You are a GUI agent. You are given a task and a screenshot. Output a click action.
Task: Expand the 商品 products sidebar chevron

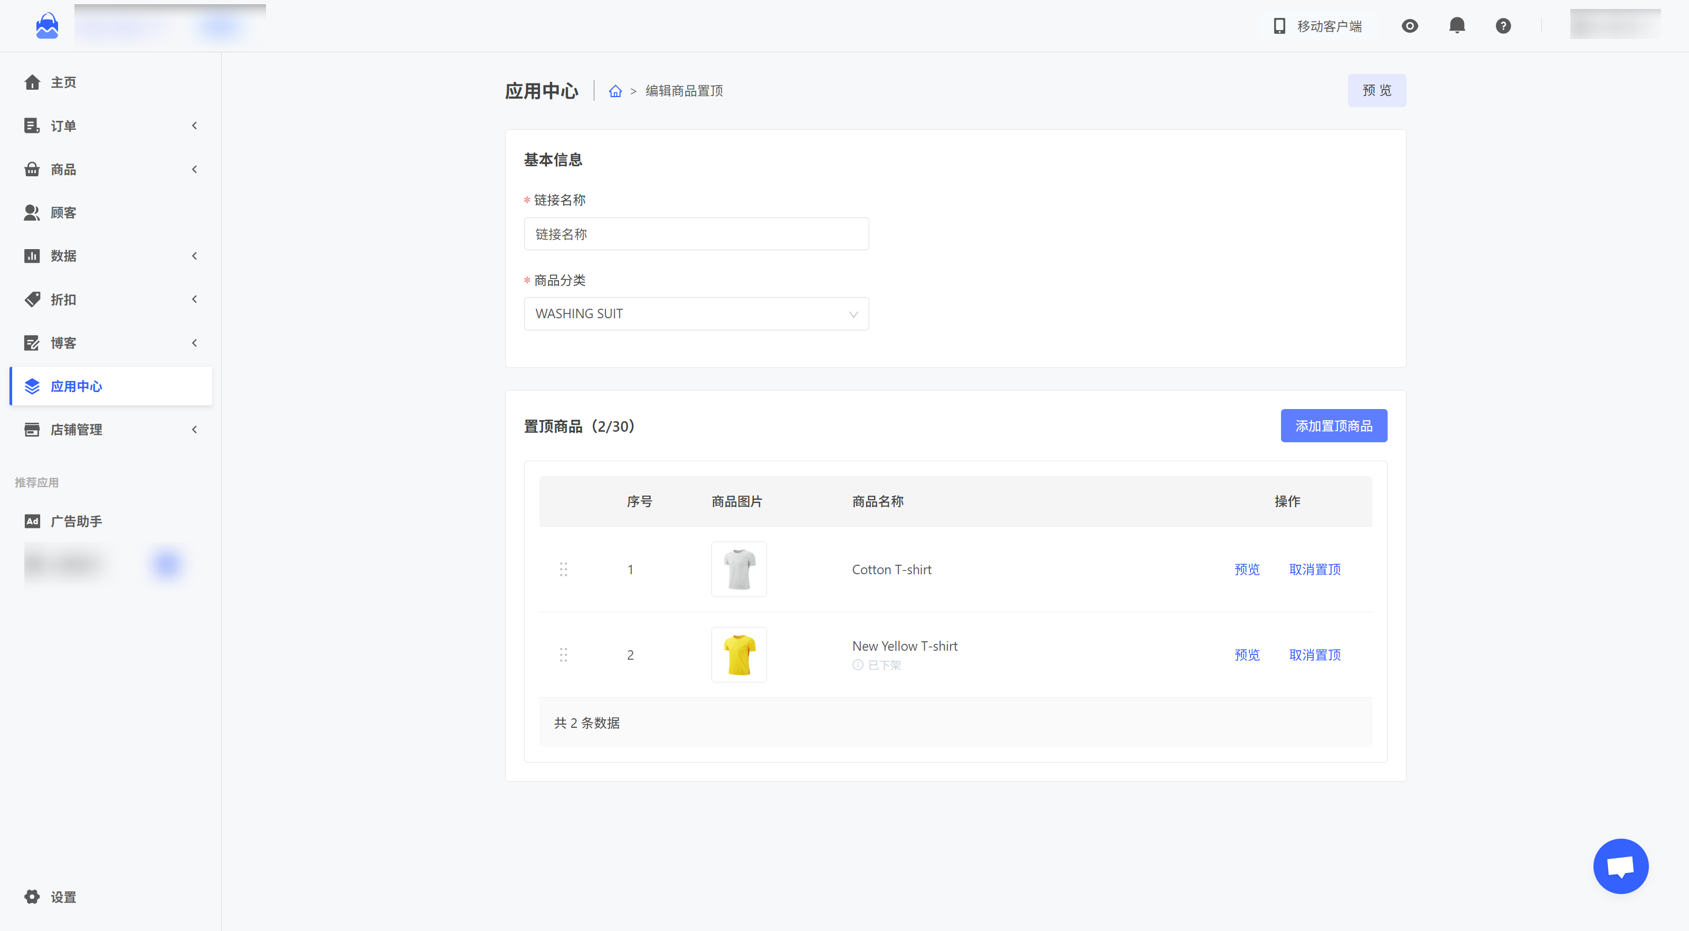click(194, 169)
